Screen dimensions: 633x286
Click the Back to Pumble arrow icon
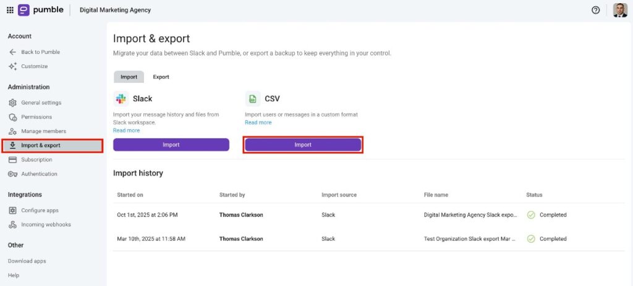[12, 52]
